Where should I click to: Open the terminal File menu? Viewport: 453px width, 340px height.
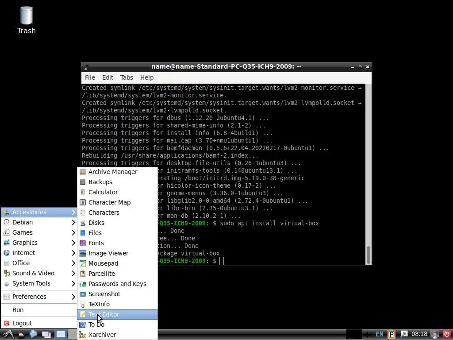[x=90, y=77]
